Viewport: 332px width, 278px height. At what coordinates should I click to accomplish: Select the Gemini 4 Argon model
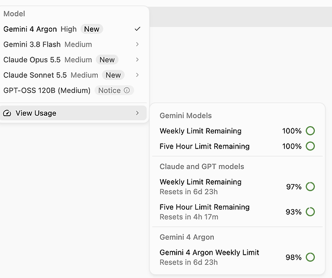pos(73,29)
